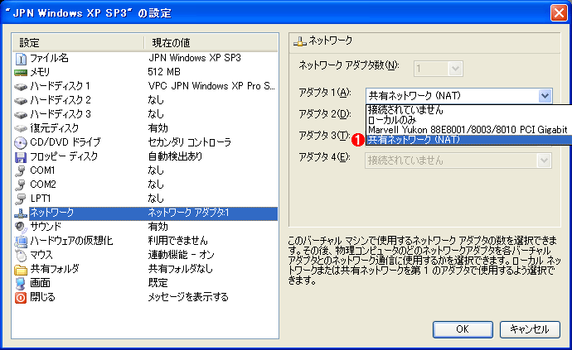Click the 512 MB memory value
Screen dimensions: 572x350
pyautogui.click(x=164, y=72)
